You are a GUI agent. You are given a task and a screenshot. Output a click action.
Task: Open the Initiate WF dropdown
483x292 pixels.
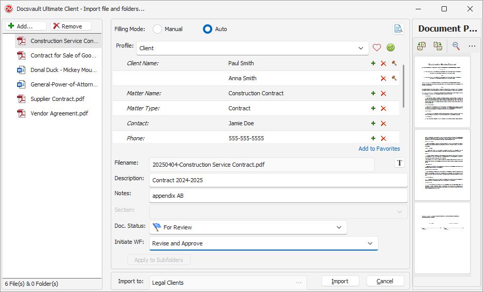pyautogui.click(x=370, y=243)
